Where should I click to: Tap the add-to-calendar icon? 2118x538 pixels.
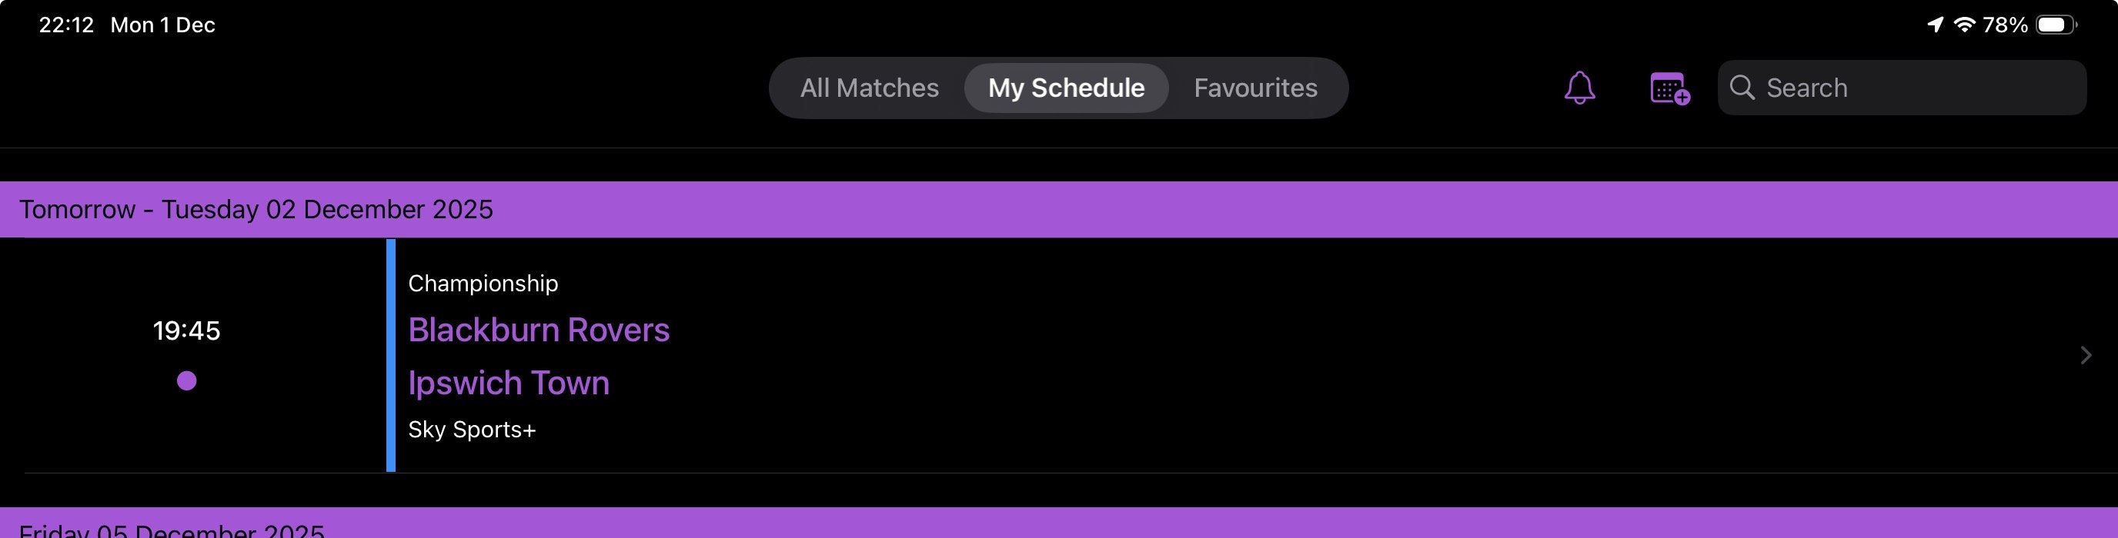tap(1669, 88)
